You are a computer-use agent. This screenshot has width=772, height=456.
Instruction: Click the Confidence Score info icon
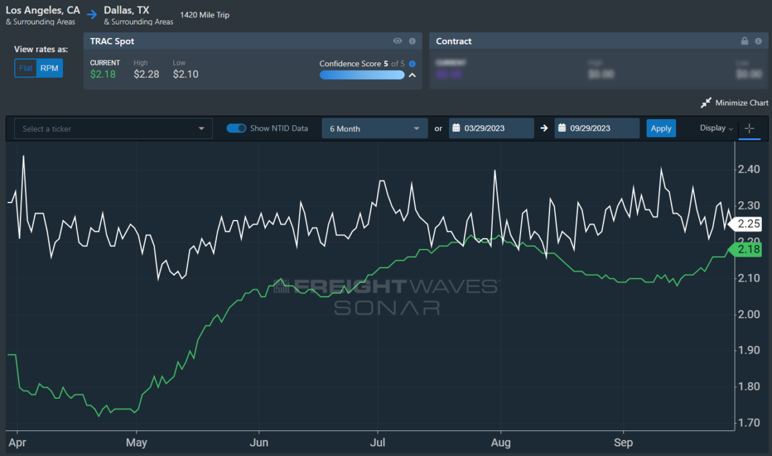click(412, 64)
